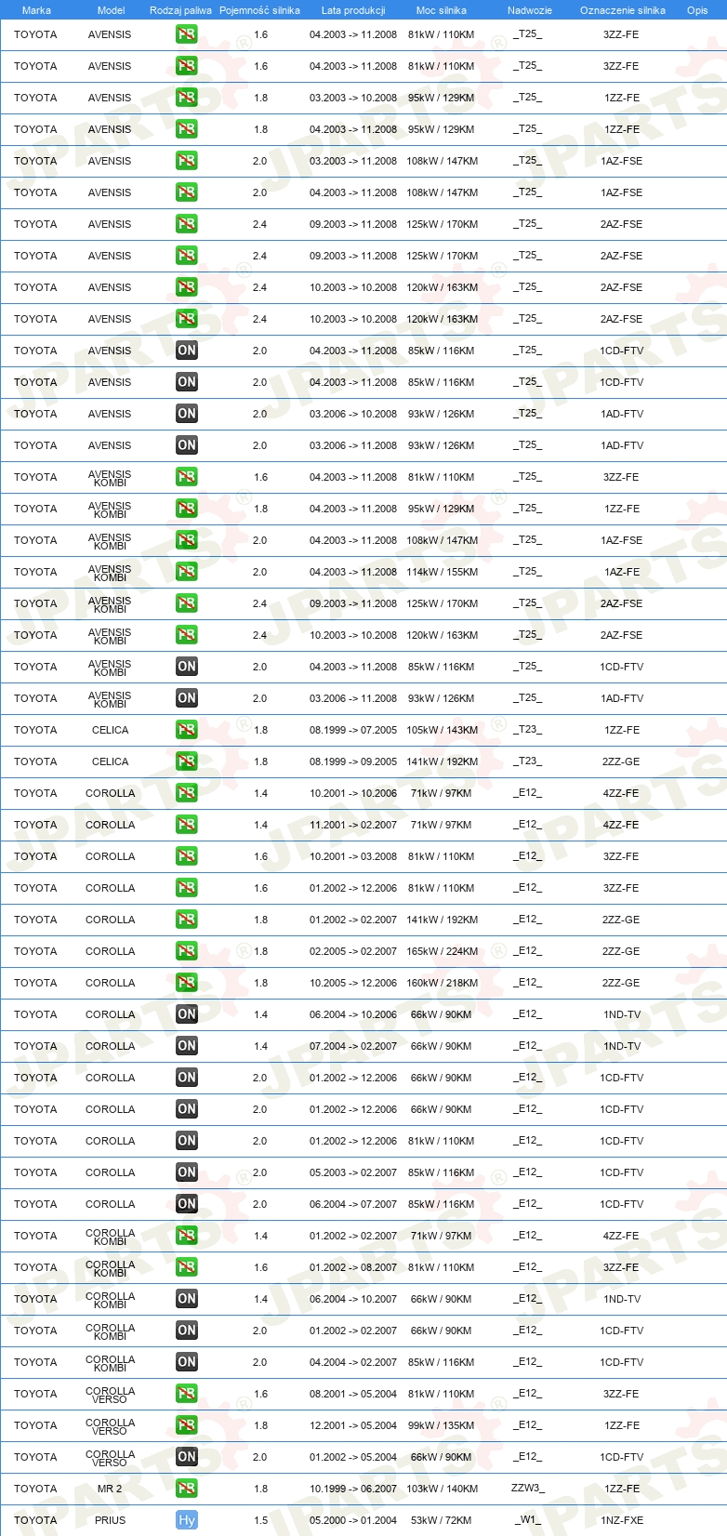This screenshot has height=1536, width=727.
Task: Click the Marka column header
Action: [x=36, y=10]
